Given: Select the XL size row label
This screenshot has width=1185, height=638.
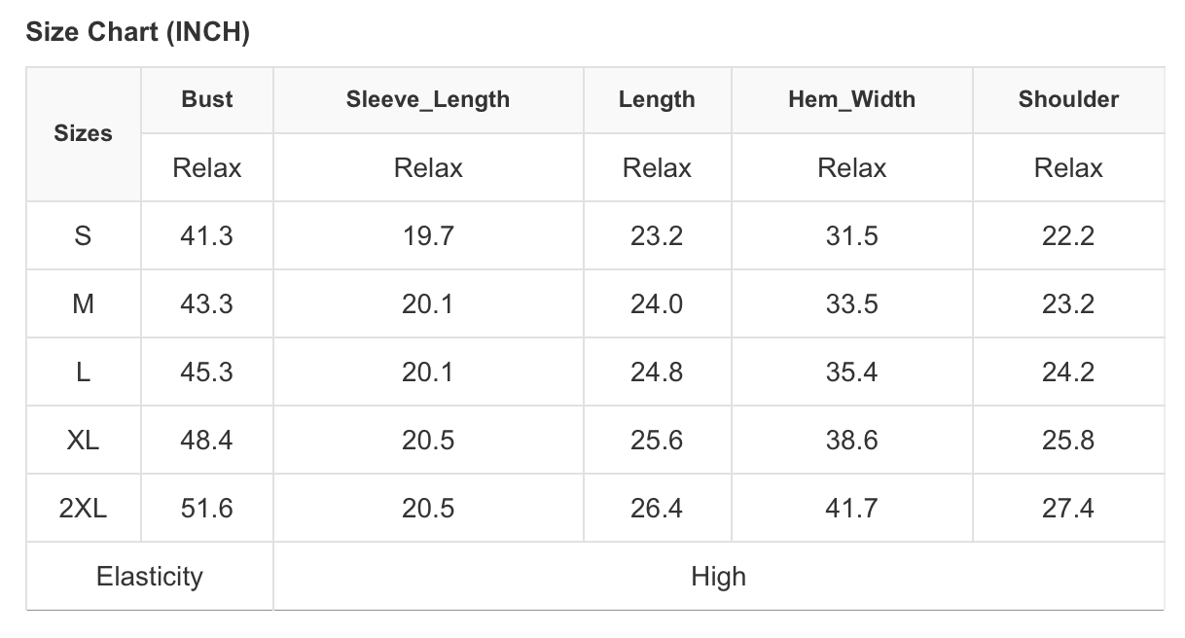Looking at the screenshot, I should [83, 440].
